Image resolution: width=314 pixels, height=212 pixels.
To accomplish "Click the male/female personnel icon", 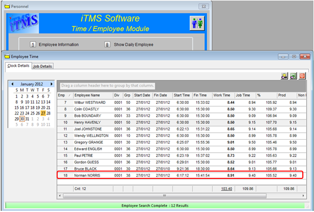I will pos(197,23).
